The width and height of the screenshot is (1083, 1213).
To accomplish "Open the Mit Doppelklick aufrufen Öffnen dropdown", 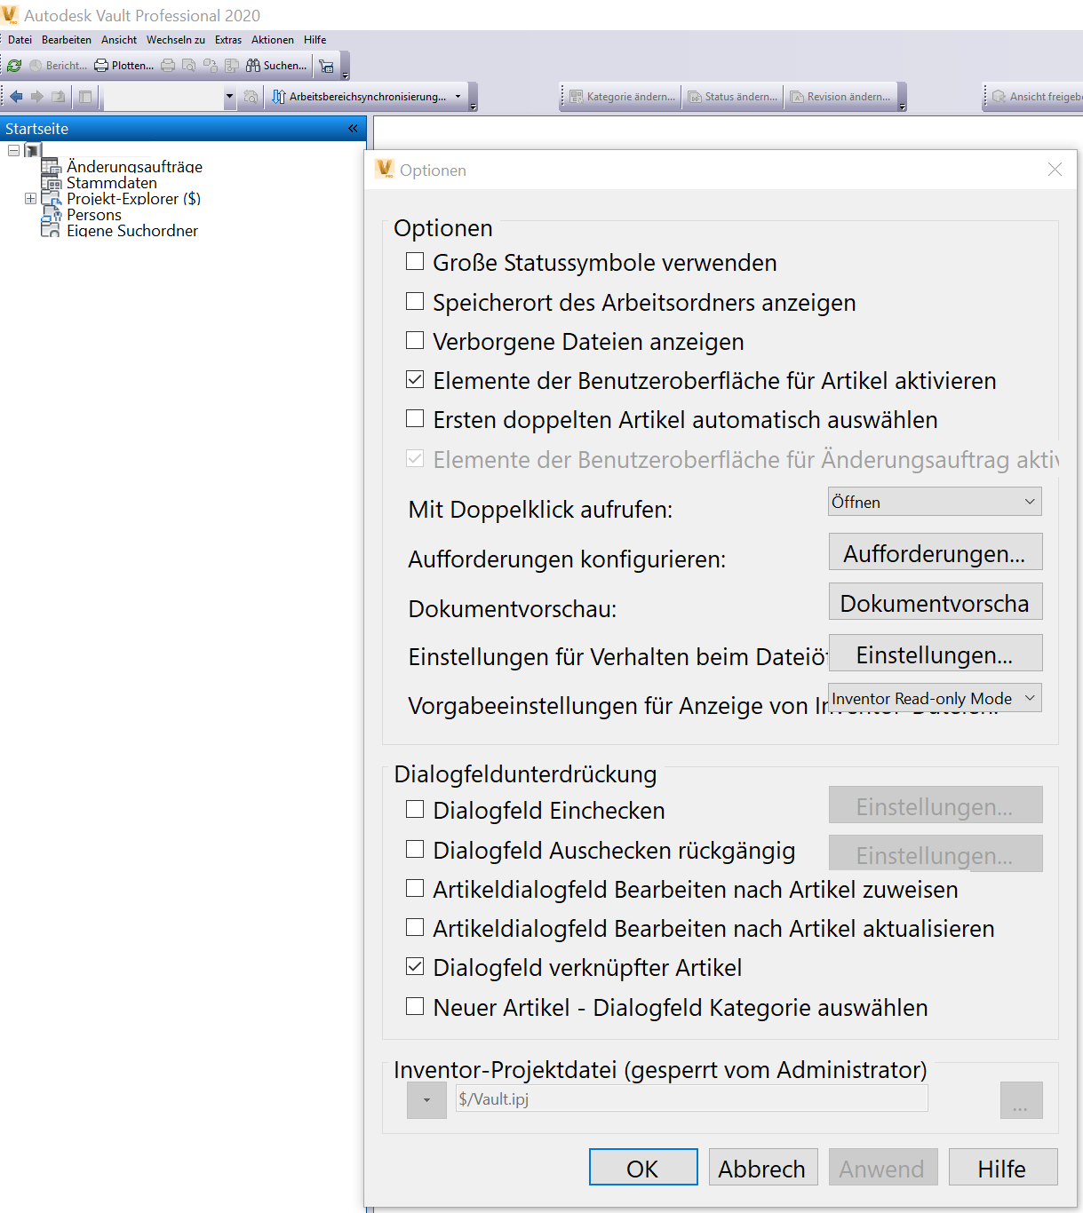I will [935, 502].
